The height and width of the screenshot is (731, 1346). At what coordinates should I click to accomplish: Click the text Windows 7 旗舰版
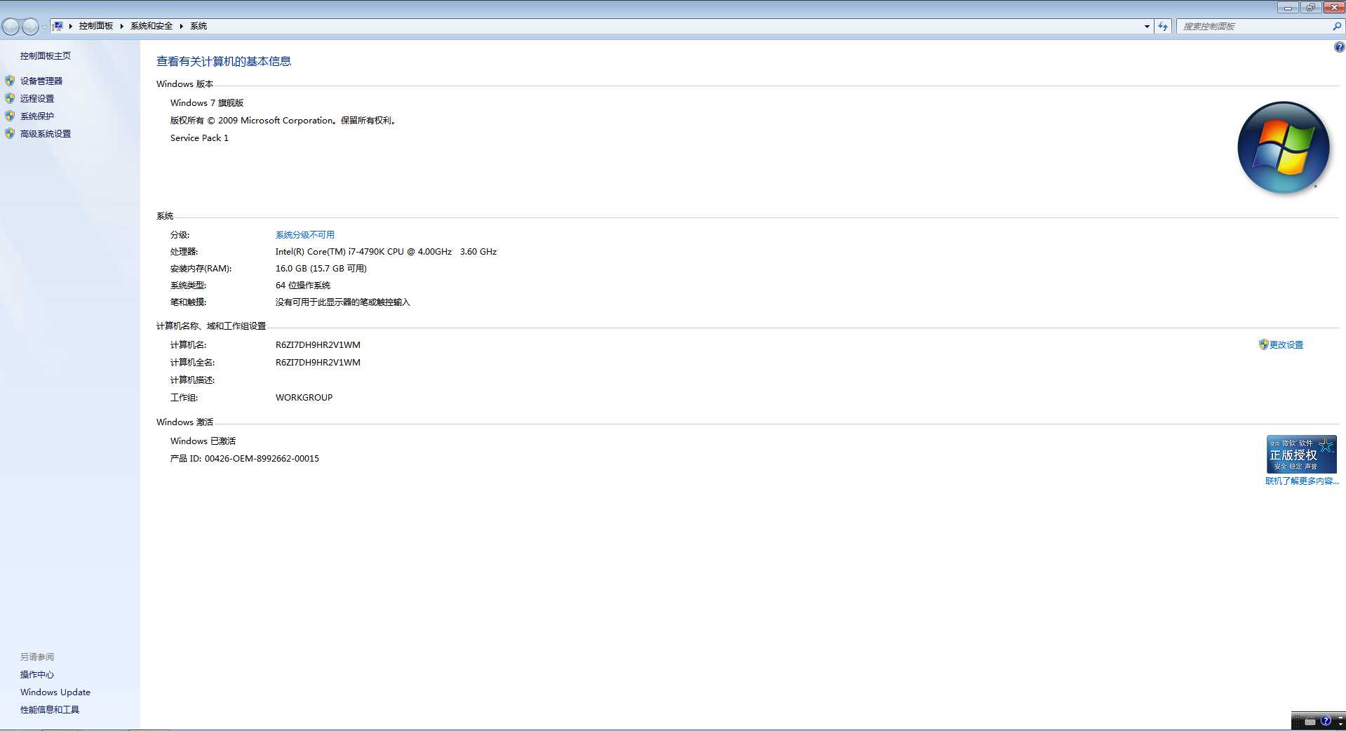tap(207, 103)
